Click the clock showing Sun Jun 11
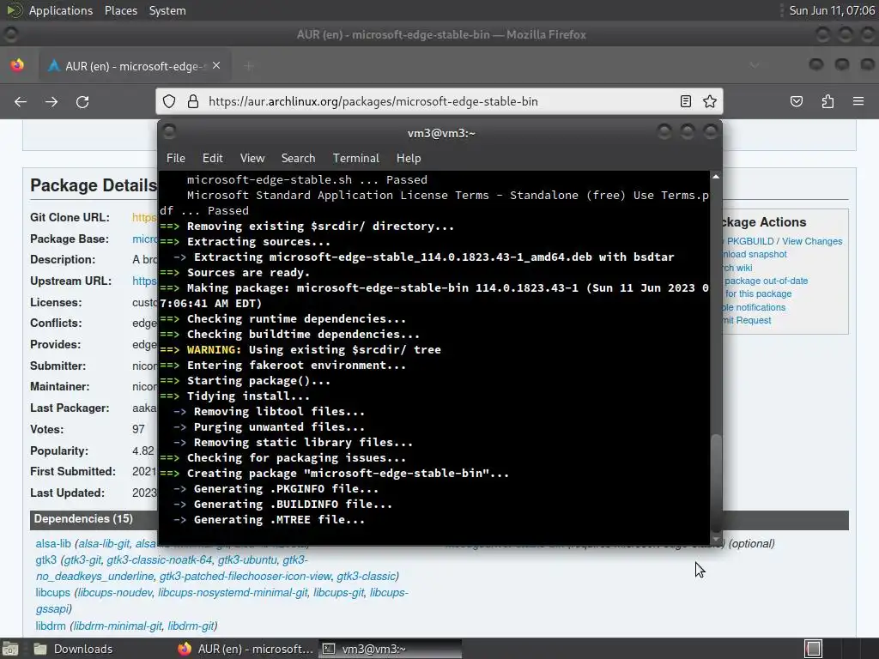Viewport: 879px width, 659px height. (831, 10)
